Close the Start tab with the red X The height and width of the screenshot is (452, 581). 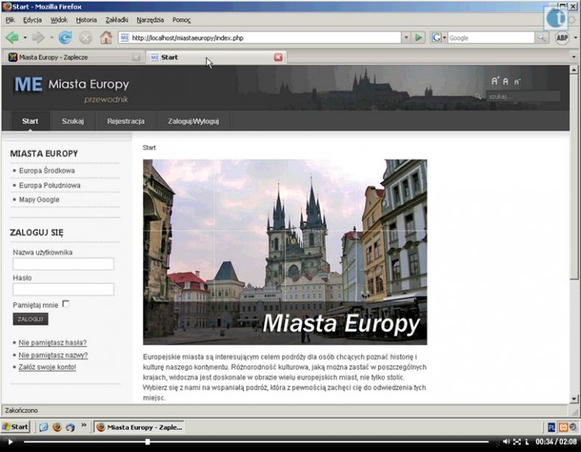[278, 57]
